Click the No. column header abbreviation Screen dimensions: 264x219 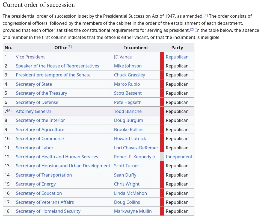[8, 48]
